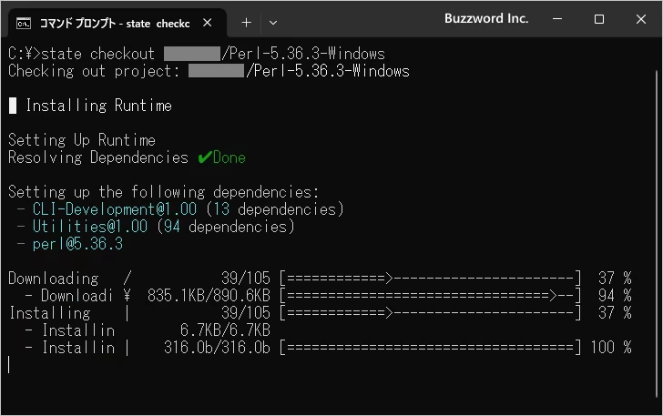663x416 pixels.
Task: Click the 'Installing' 39/105 progress bar
Action: [x=431, y=313]
